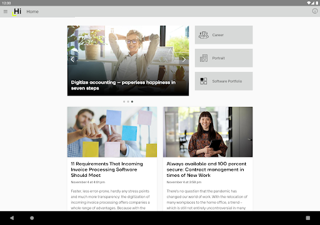The height and width of the screenshot is (225, 320).
Task: Open Digitize accounting paperless happiness article
Action: 123,85
